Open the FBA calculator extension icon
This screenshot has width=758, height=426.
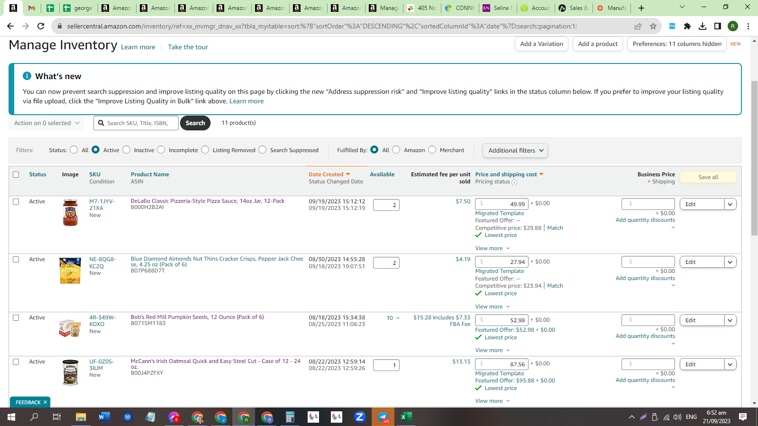(x=672, y=26)
